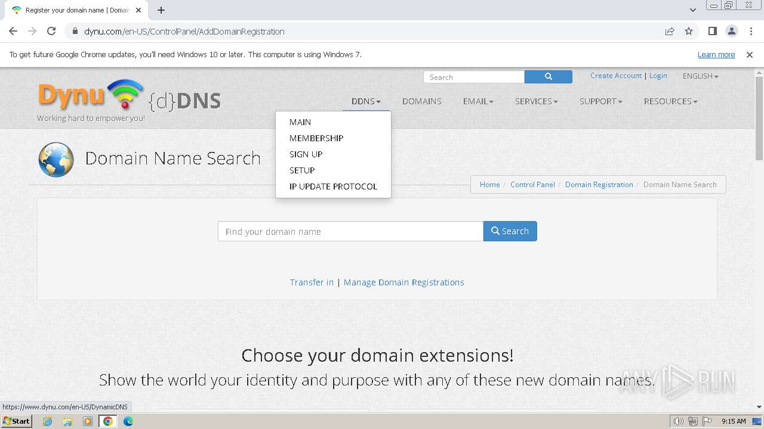The width and height of the screenshot is (764, 429).
Task: Expand the SUPPORT dropdown menu
Action: (x=600, y=101)
